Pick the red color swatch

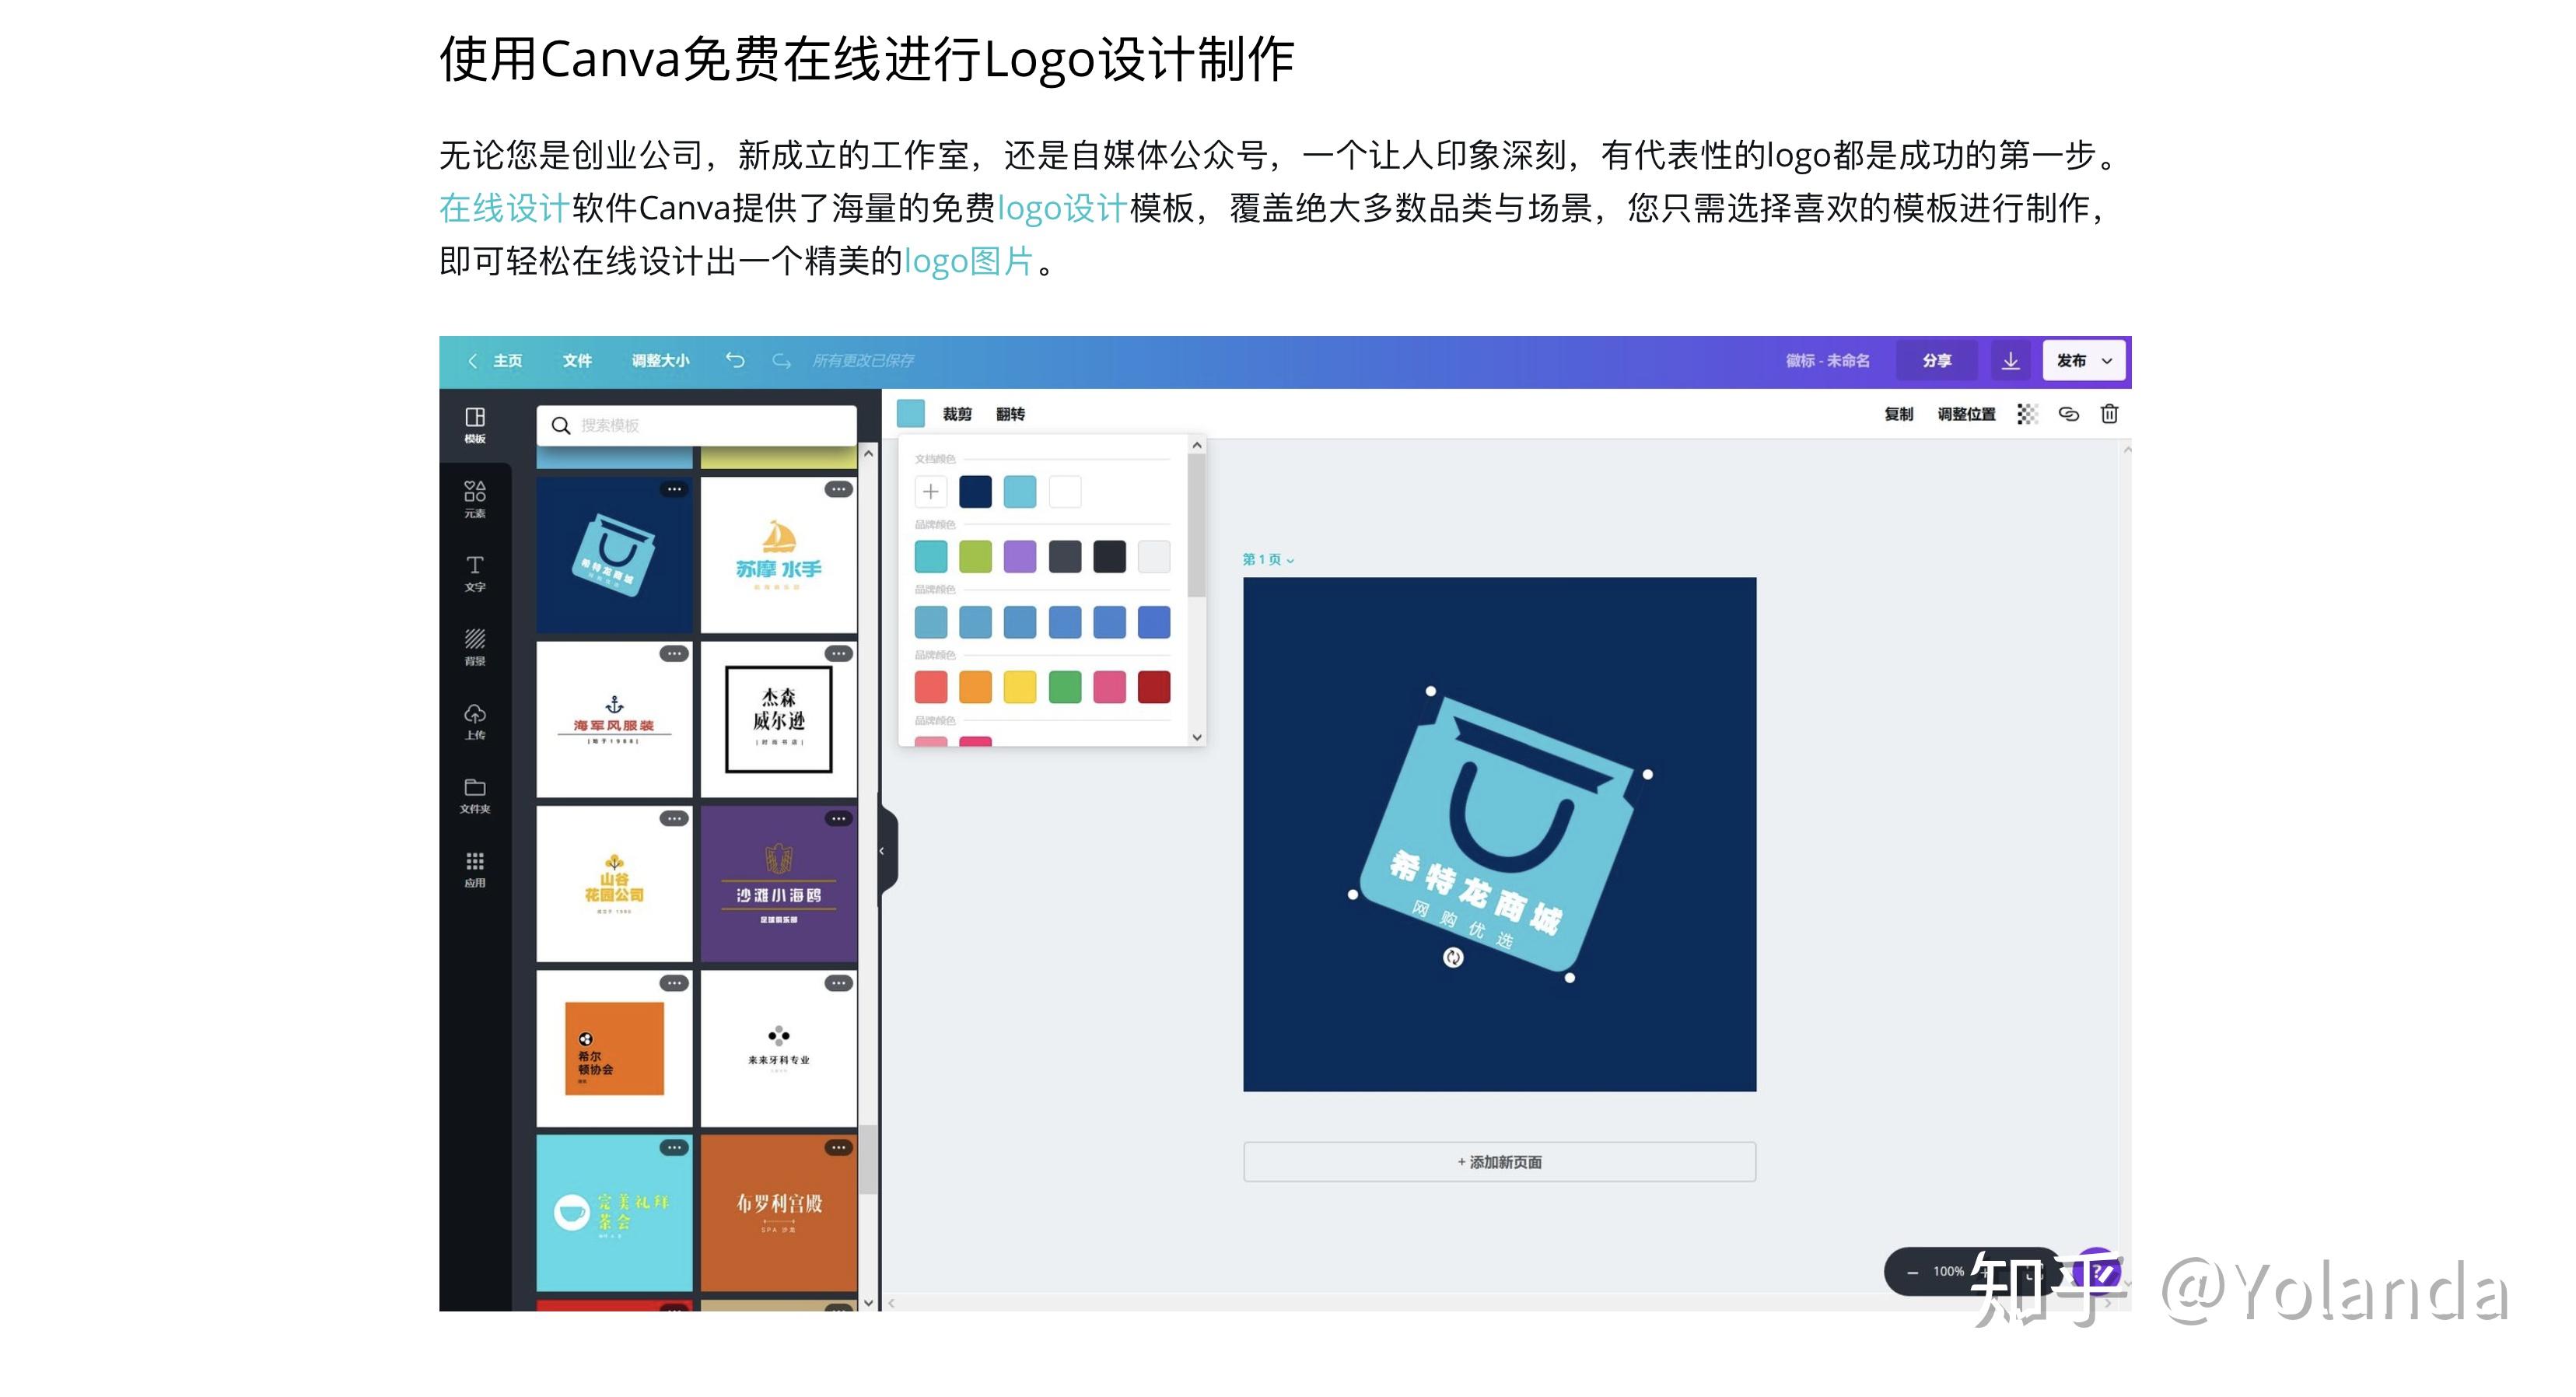pos(930,687)
